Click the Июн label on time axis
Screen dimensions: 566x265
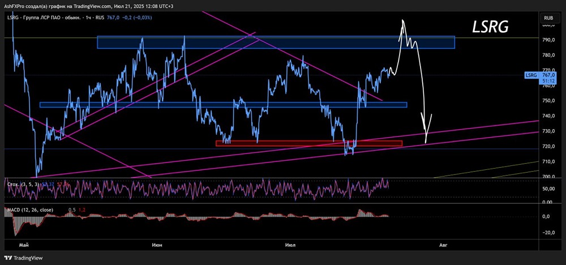(157, 245)
